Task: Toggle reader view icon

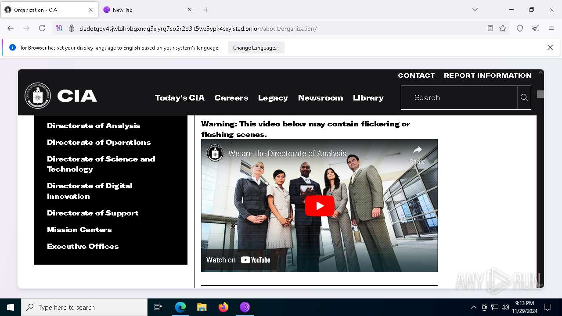Action: [x=490, y=28]
